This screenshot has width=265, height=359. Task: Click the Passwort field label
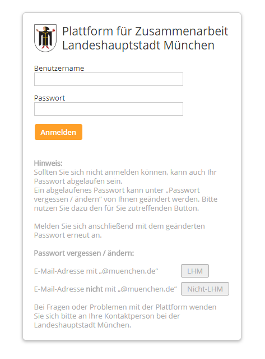(x=49, y=98)
